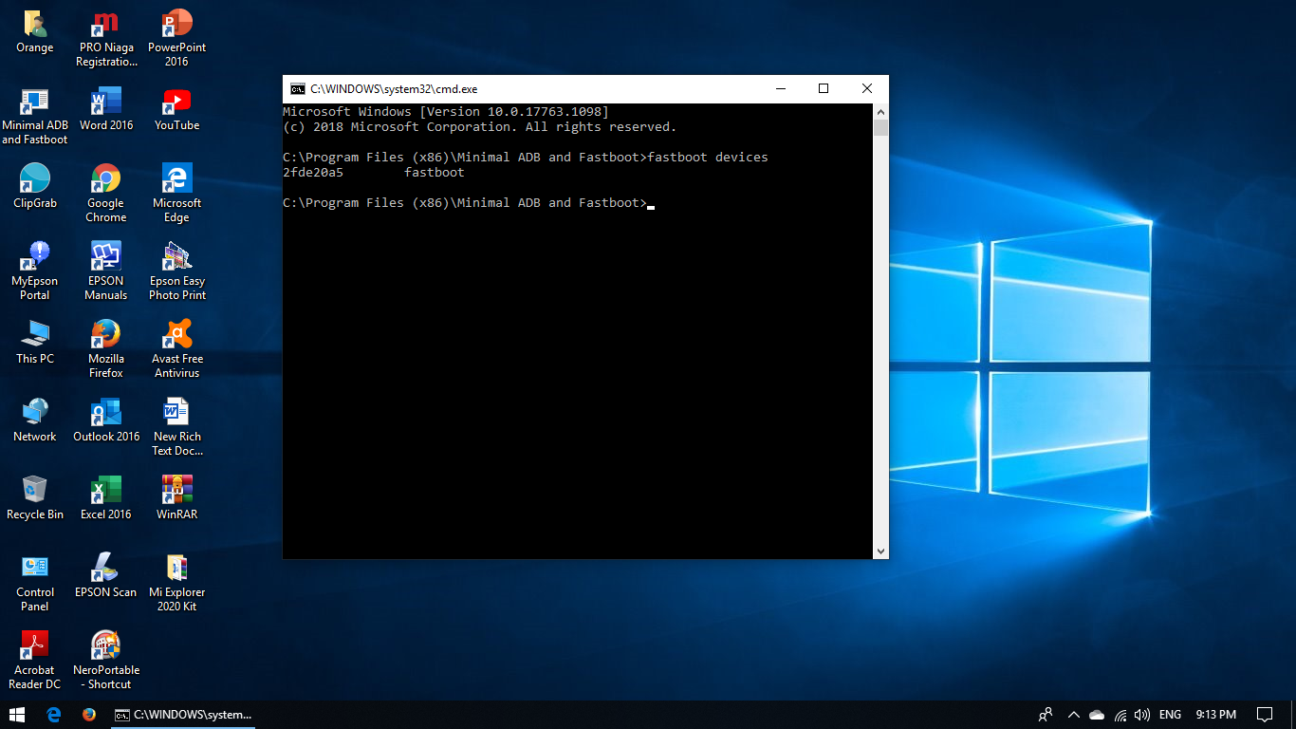Screen dimensions: 1296x729
Task: Close the cmd.exe window
Action: pyautogui.click(x=867, y=89)
